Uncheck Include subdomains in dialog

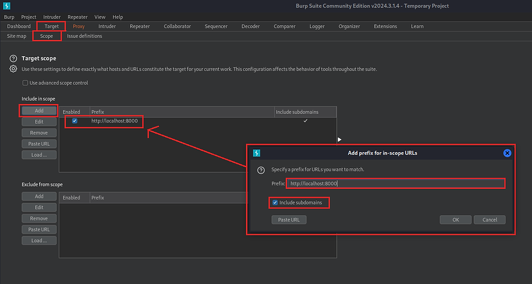point(275,203)
